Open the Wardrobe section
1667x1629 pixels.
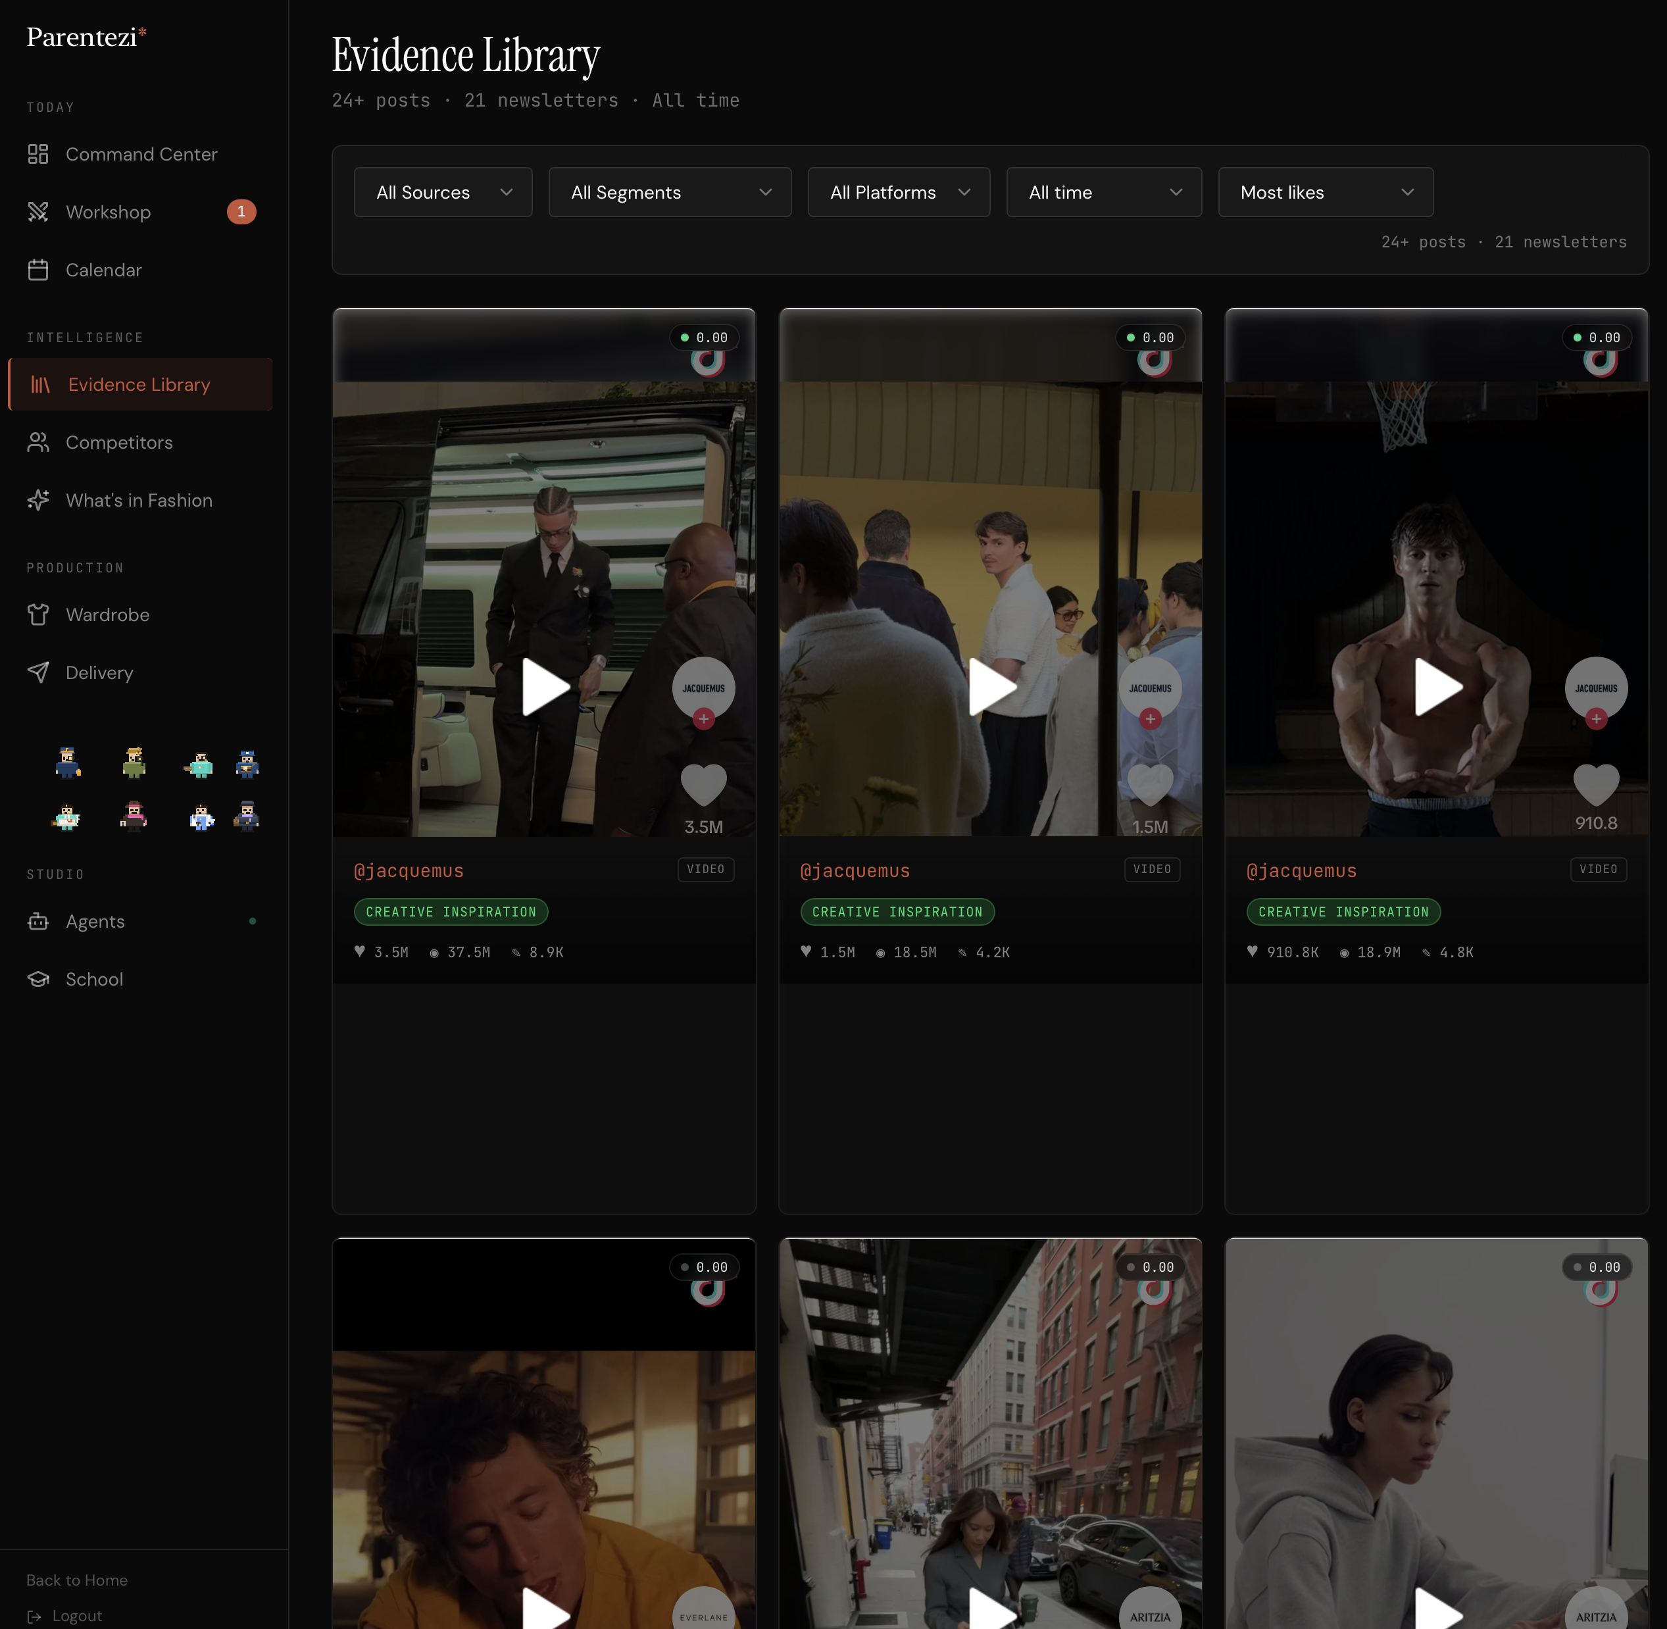point(140,614)
